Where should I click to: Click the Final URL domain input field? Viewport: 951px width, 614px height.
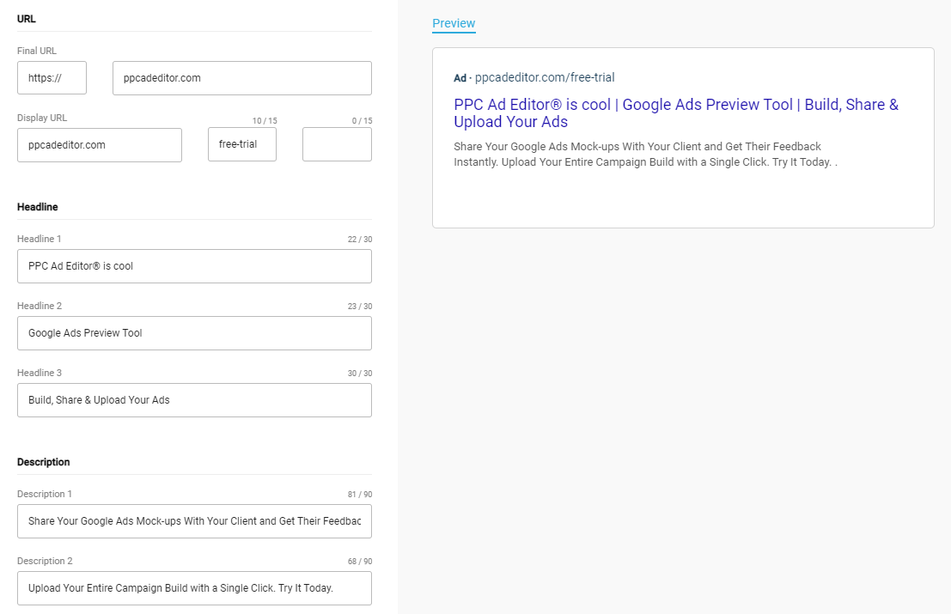click(241, 78)
